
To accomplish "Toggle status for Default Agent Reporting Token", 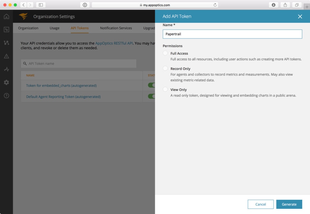I will coord(151,96).
